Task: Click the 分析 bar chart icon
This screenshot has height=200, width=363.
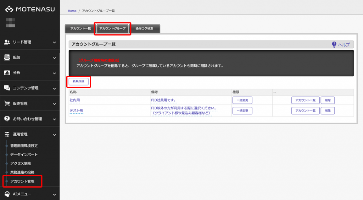Action: [7, 73]
